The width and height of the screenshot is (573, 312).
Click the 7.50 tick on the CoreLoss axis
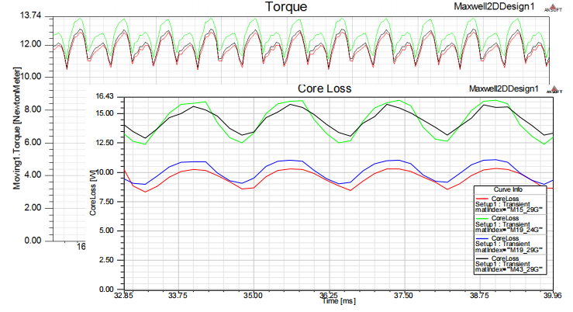(x=106, y=202)
